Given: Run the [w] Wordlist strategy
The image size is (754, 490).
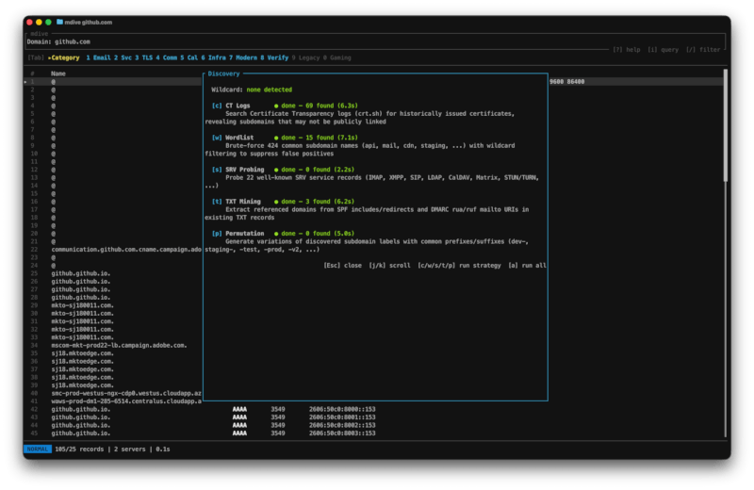Looking at the screenshot, I should click(233, 138).
